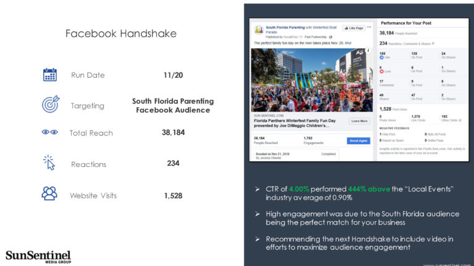Click the Learn More button
The height and width of the screenshot is (266, 474).
pos(359,121)
